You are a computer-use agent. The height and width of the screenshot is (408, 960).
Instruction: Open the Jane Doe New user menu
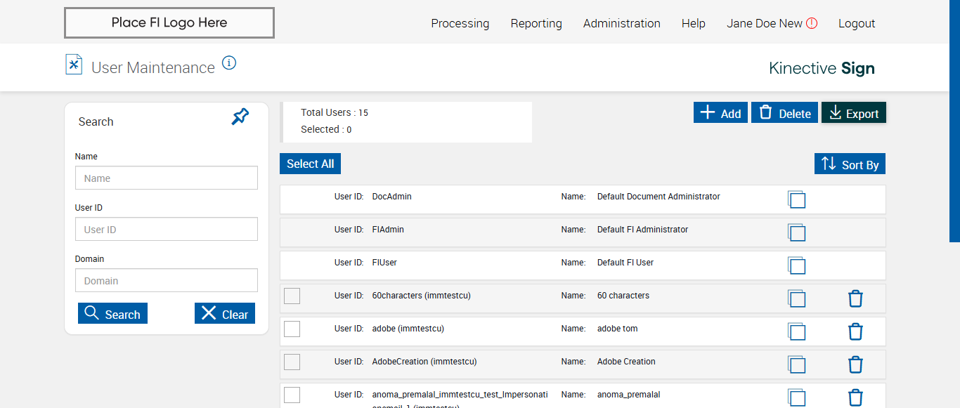click(x=772, y=23)
